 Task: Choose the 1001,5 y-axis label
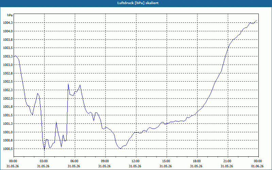(x=8, y=115)
